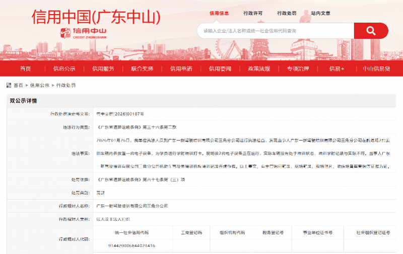403x254 pixels.
Task: Click the 违法行为类型 label
Action: (x=77, y=127)
